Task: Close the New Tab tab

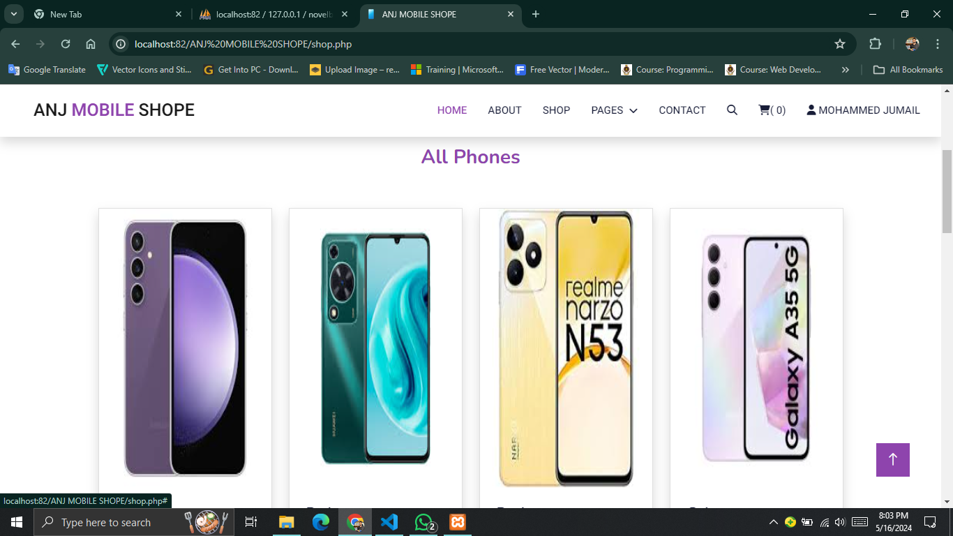Action: [179, 14]
